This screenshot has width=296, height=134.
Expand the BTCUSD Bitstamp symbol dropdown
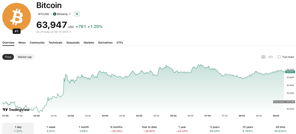tap(55, 14)
